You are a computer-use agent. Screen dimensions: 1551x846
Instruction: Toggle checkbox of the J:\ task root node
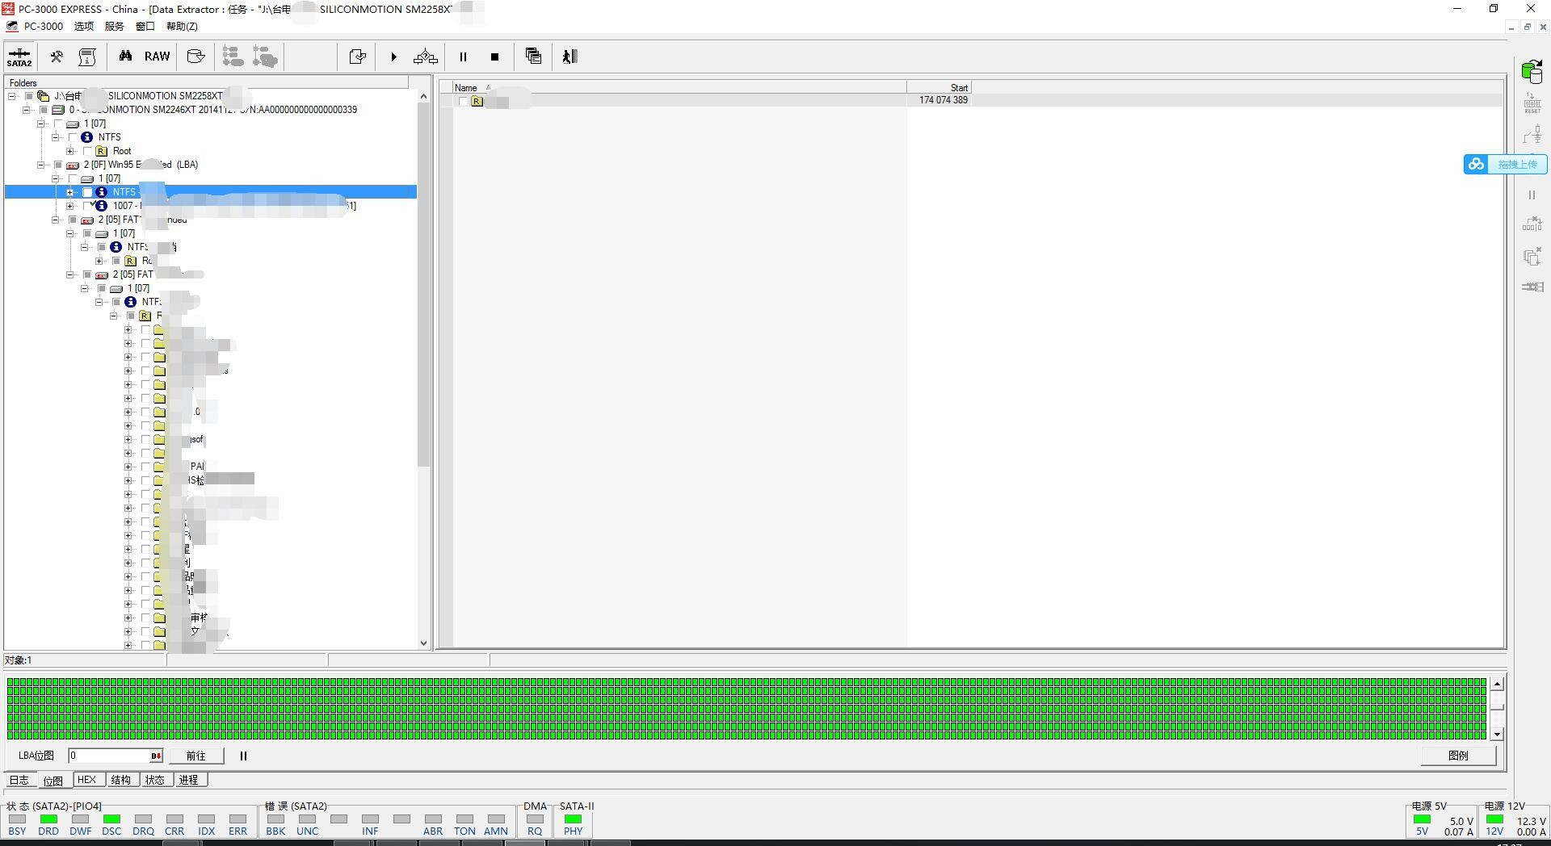tap(29, 96)
